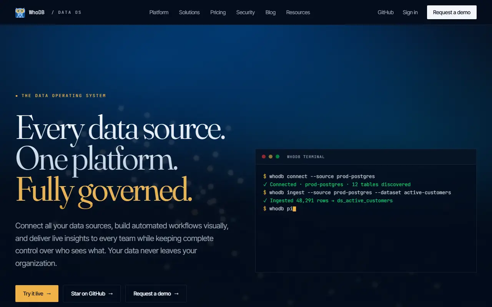The height and width of the screenshot is (307, 492).
Task: Click the 'Every data source.' headline
Action: tap(120, 129)
